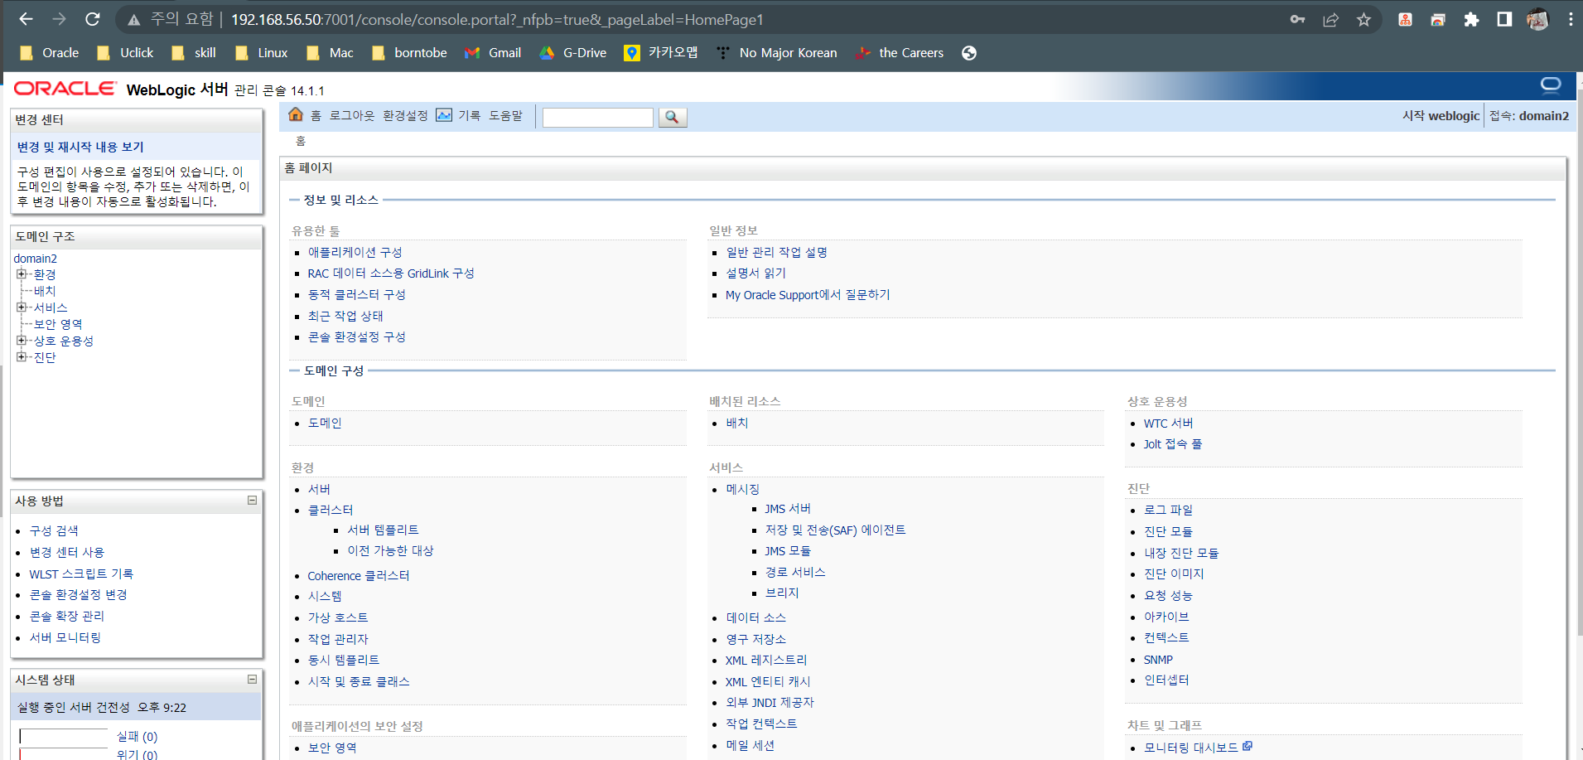Open the Linux bookmarks folder
The width and height of the screenshot is (1583, 760).
(261, 53)
